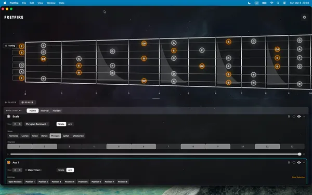312x195 pixels.
Task: Select the orange E note at fret 2 on the D string
Action: tap(79, 66)
